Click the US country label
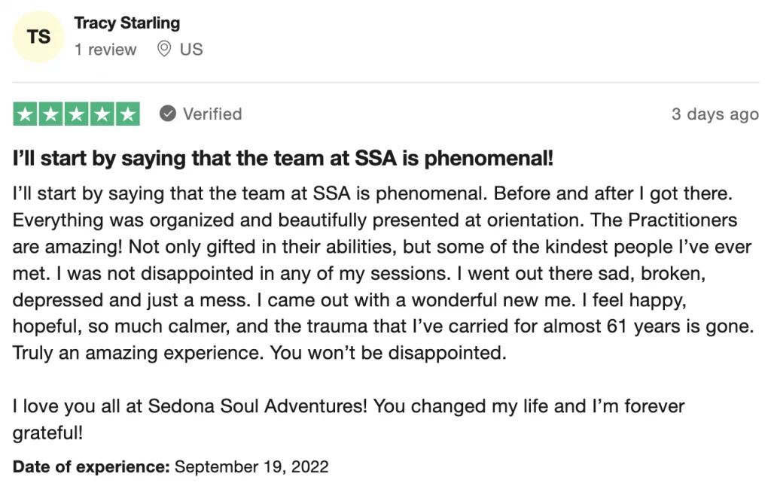This screenshot has width=771, height=486. [x=191, y=50]
